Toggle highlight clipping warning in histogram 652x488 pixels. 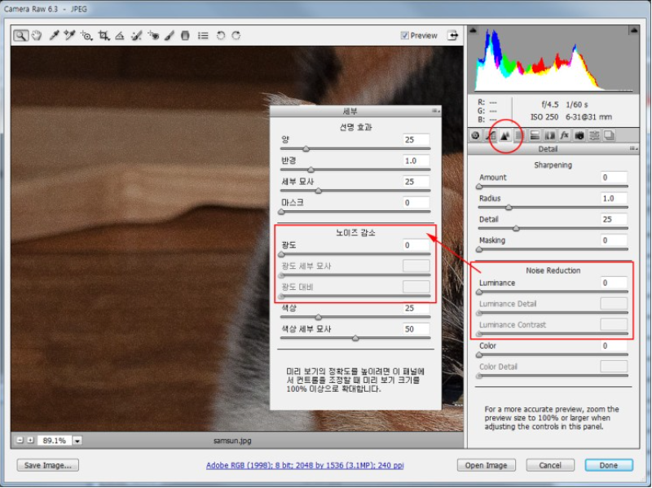pos(633,30)
